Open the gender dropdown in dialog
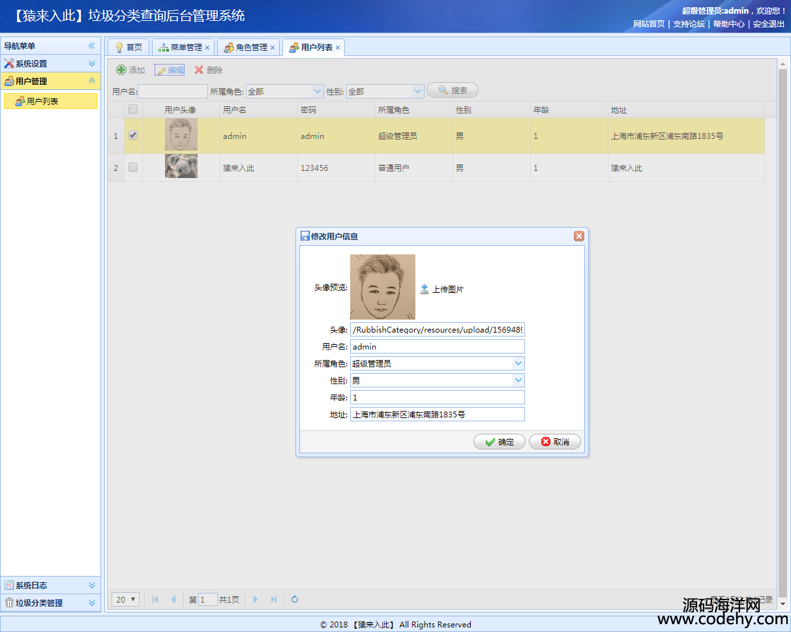The height and width of the screenshot is (632, 791). [x=518, y=380]
